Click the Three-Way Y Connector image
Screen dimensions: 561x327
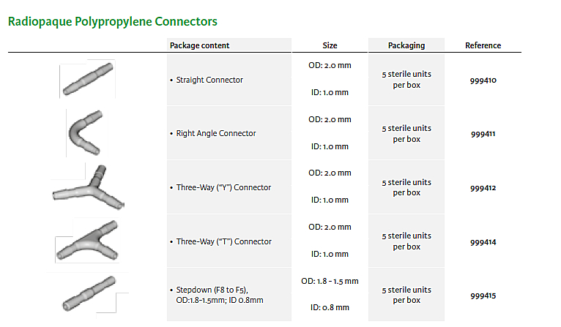[x=88, y=188]
